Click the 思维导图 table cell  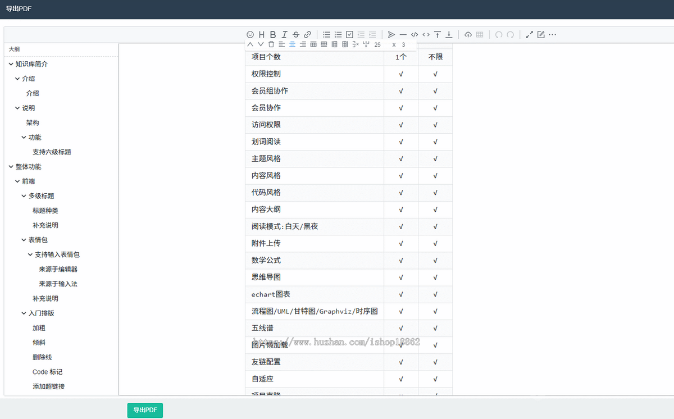(315, 277)
